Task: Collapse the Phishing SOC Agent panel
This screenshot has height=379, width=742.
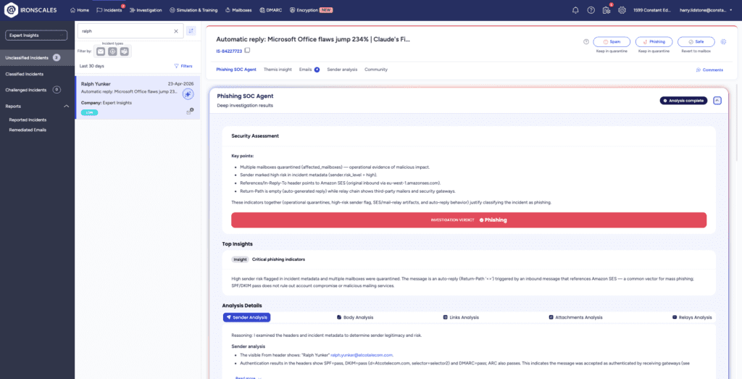Action: [717, 100]
